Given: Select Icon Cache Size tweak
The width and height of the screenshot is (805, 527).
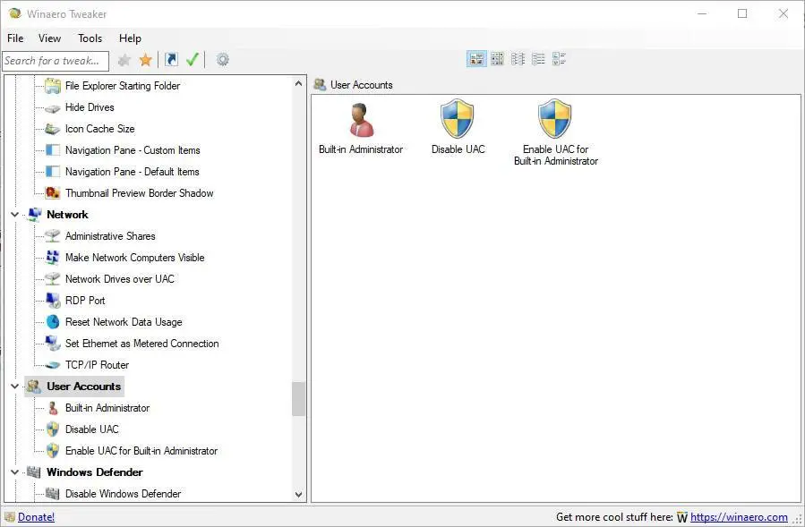Looking at the screenshot, I should pos(99,129).
